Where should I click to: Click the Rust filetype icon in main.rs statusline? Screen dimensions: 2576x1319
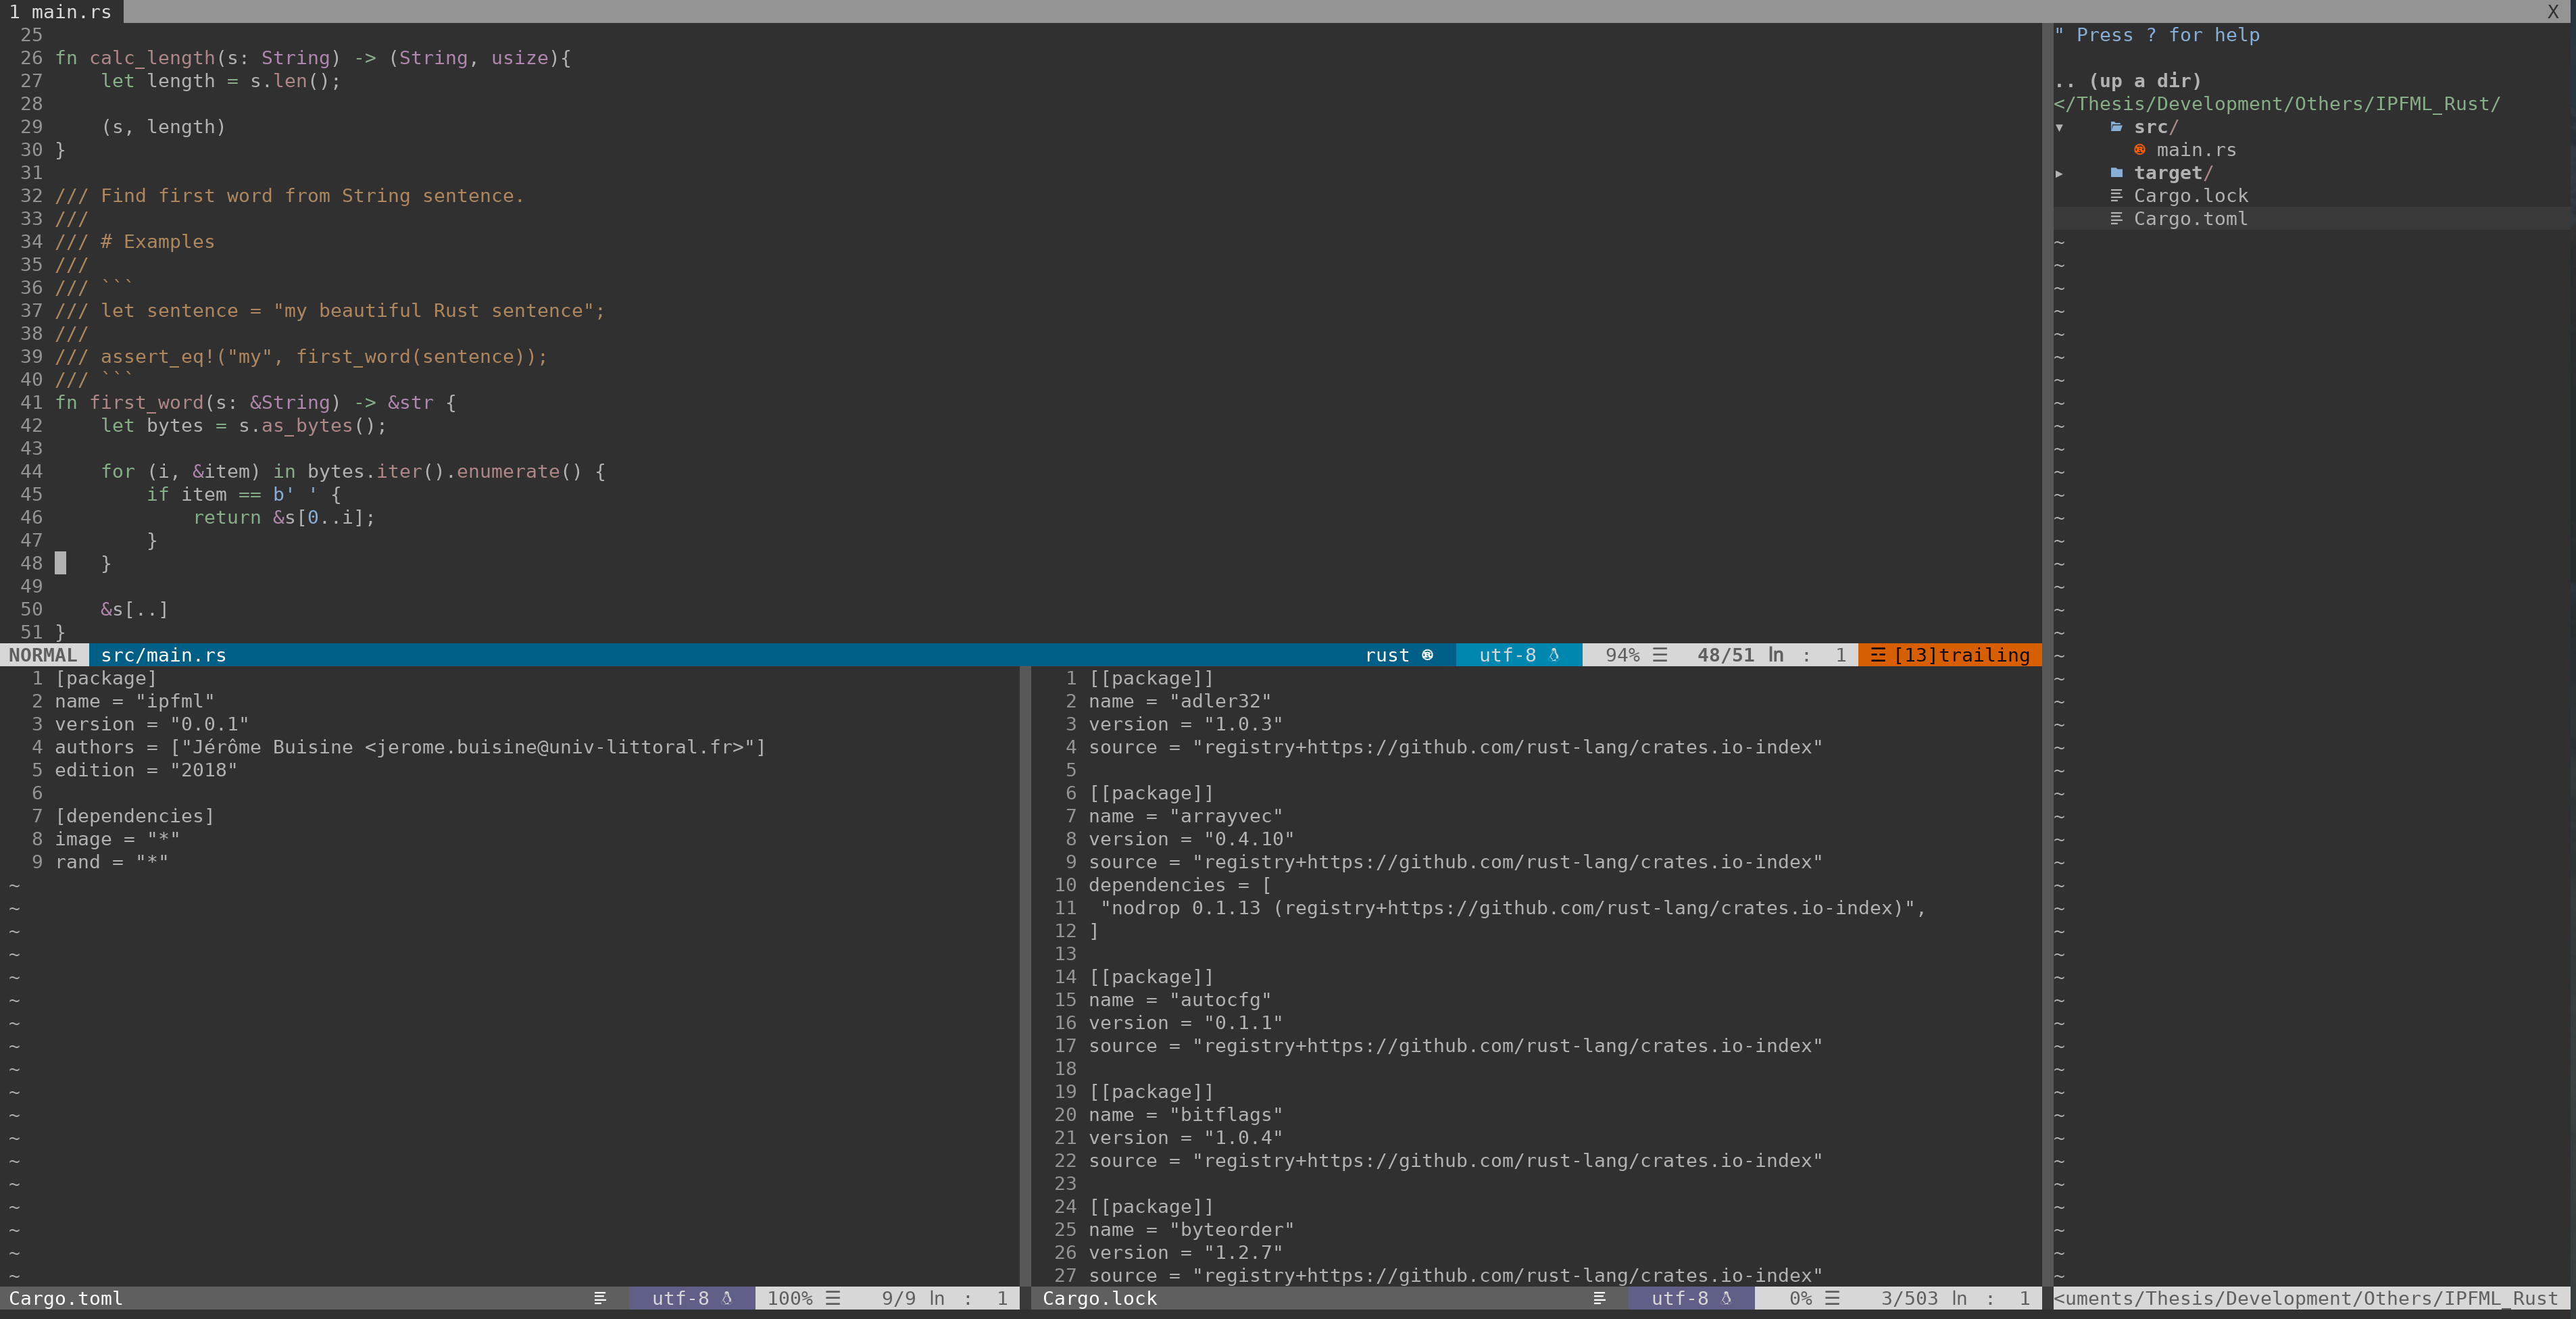coord(1427,655)
